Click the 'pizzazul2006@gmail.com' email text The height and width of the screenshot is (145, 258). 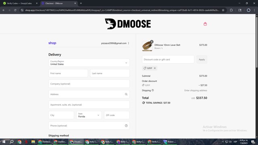pyautogui.click(x=114, y=43)
